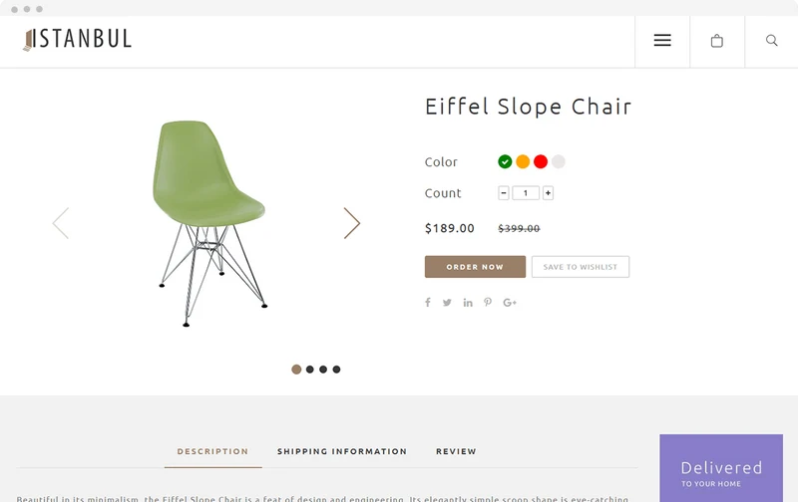Increase count with plus button
The height and width of the screenshot is (502, 798).
[x=548, y=193]
